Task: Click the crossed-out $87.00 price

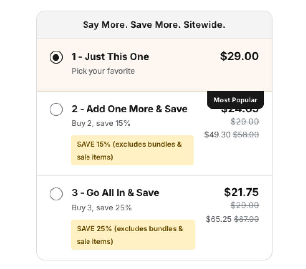Action: tap(246, 219)
